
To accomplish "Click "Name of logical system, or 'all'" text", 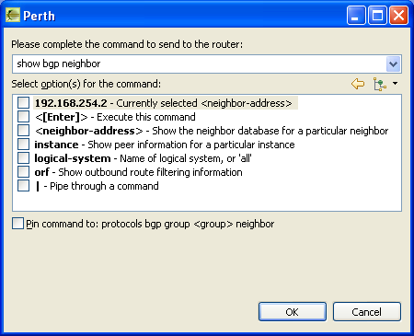I will click(x=186, y=158).
